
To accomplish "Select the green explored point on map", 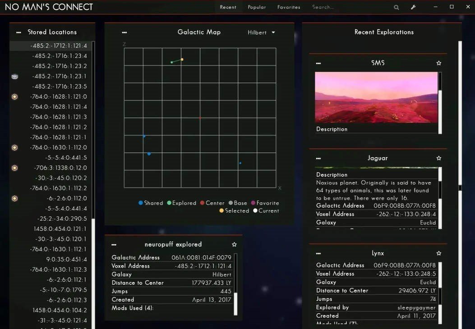I will click(x=172, y=62).
